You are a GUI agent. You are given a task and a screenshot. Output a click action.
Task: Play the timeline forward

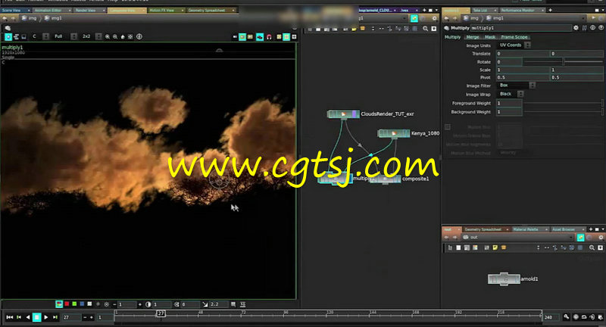(x=46, y=317)
